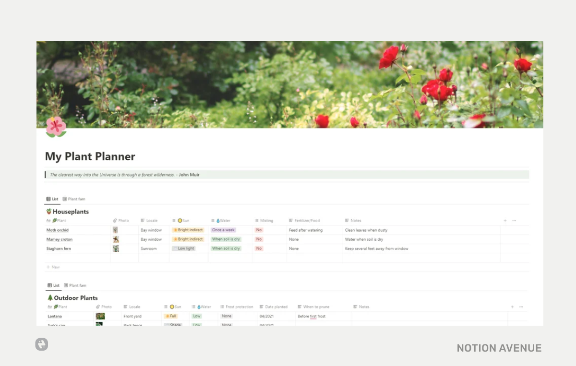
Task: Click the circular logo icon at bottom left
Action: tap(41, 344)
